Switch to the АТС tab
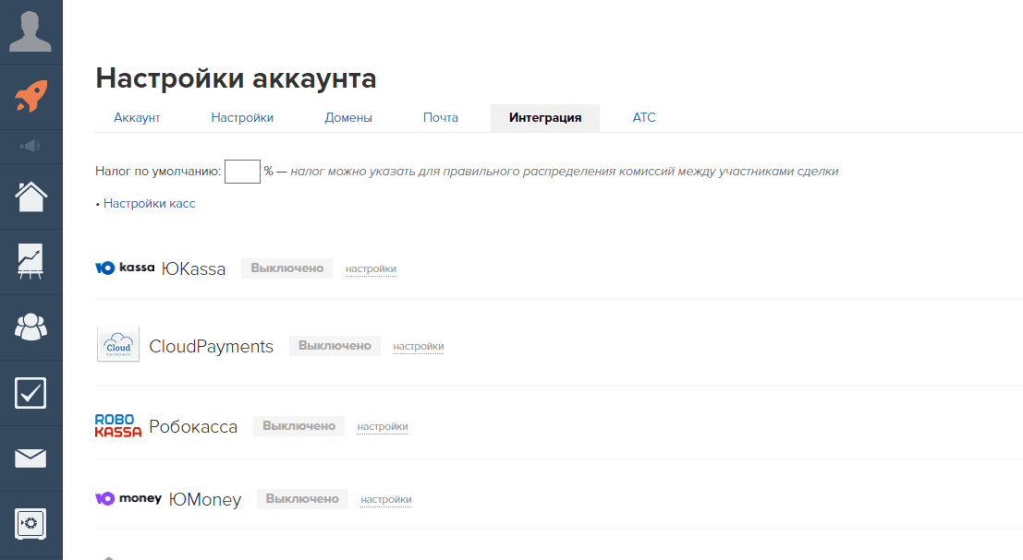The image size is (1023, 560). [644, 118]
